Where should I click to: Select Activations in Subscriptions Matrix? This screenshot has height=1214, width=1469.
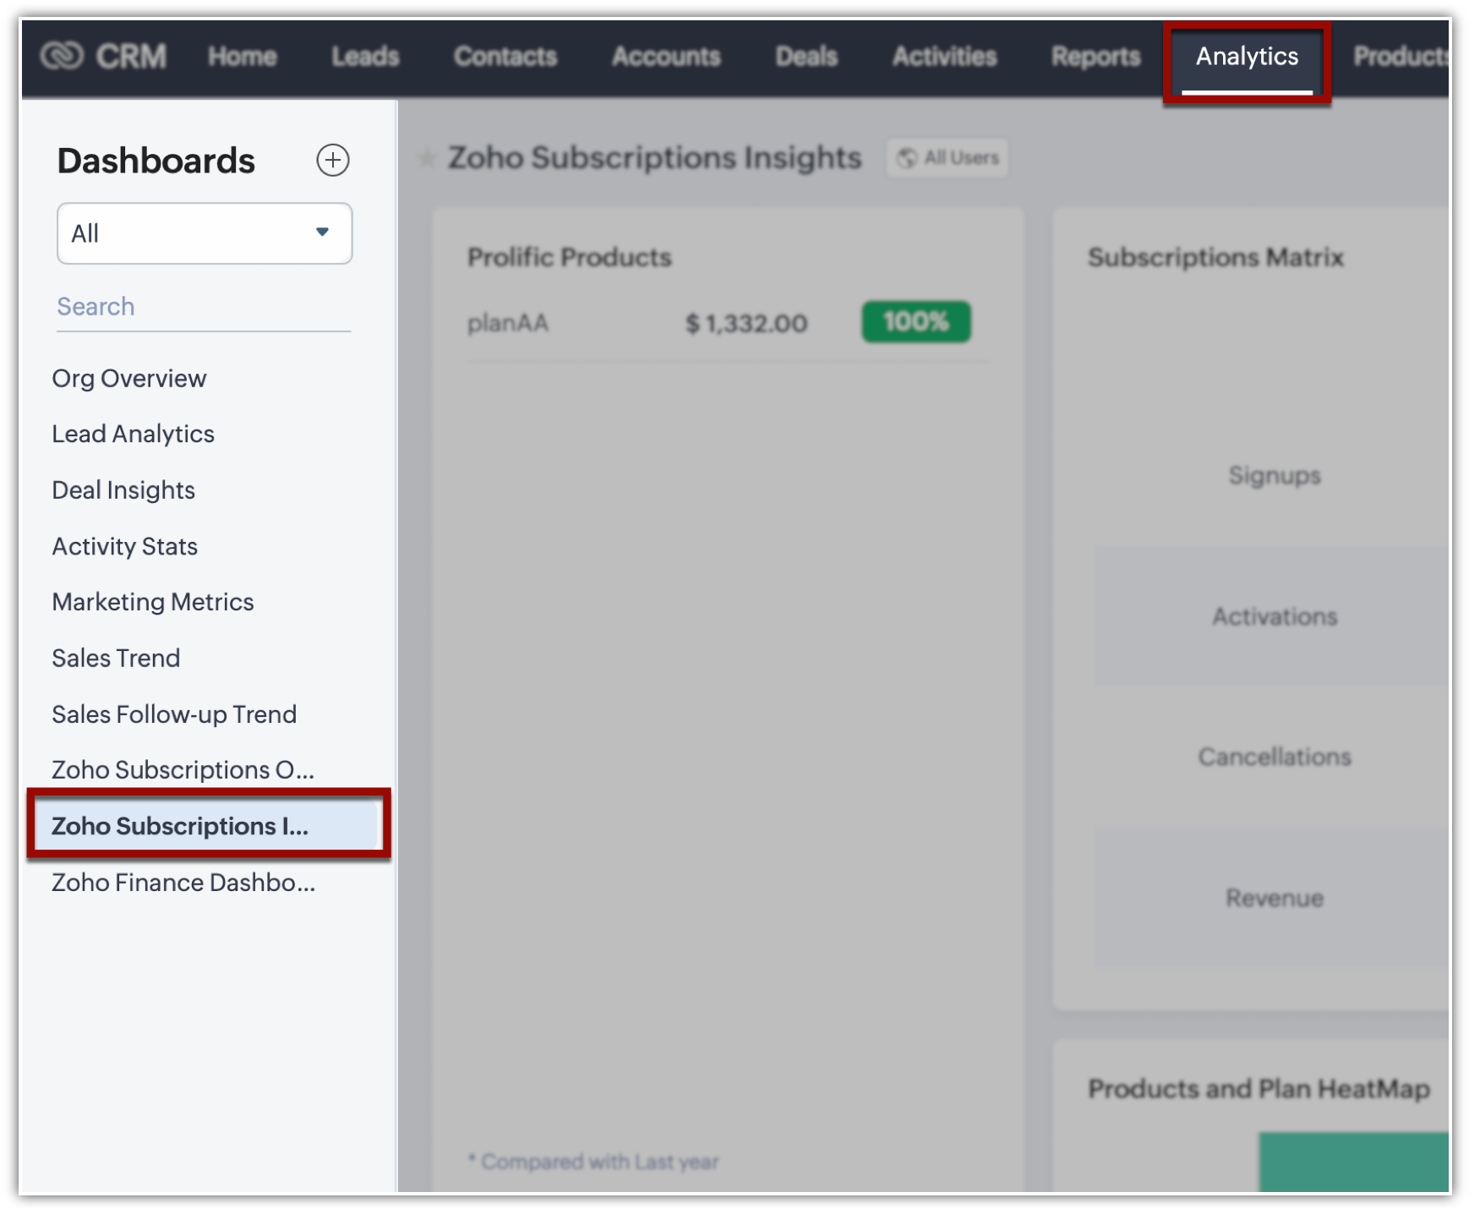coord(1275,616)
